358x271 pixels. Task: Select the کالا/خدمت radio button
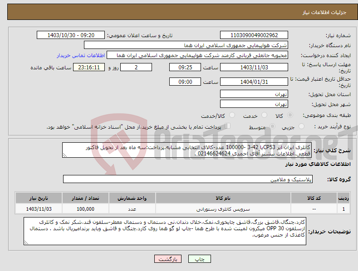tap(232, 115)
